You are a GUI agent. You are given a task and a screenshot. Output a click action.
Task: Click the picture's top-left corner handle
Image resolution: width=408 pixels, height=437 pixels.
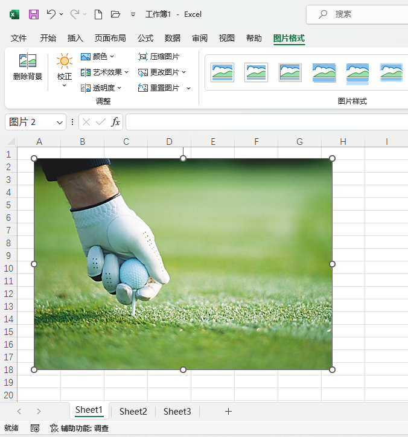(x=34, y=158)
